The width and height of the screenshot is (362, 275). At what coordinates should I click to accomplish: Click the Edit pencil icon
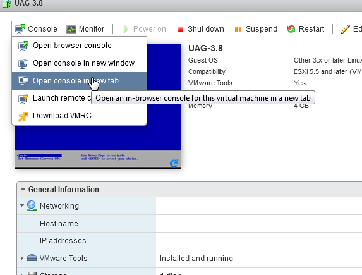[x=346, y=29]
